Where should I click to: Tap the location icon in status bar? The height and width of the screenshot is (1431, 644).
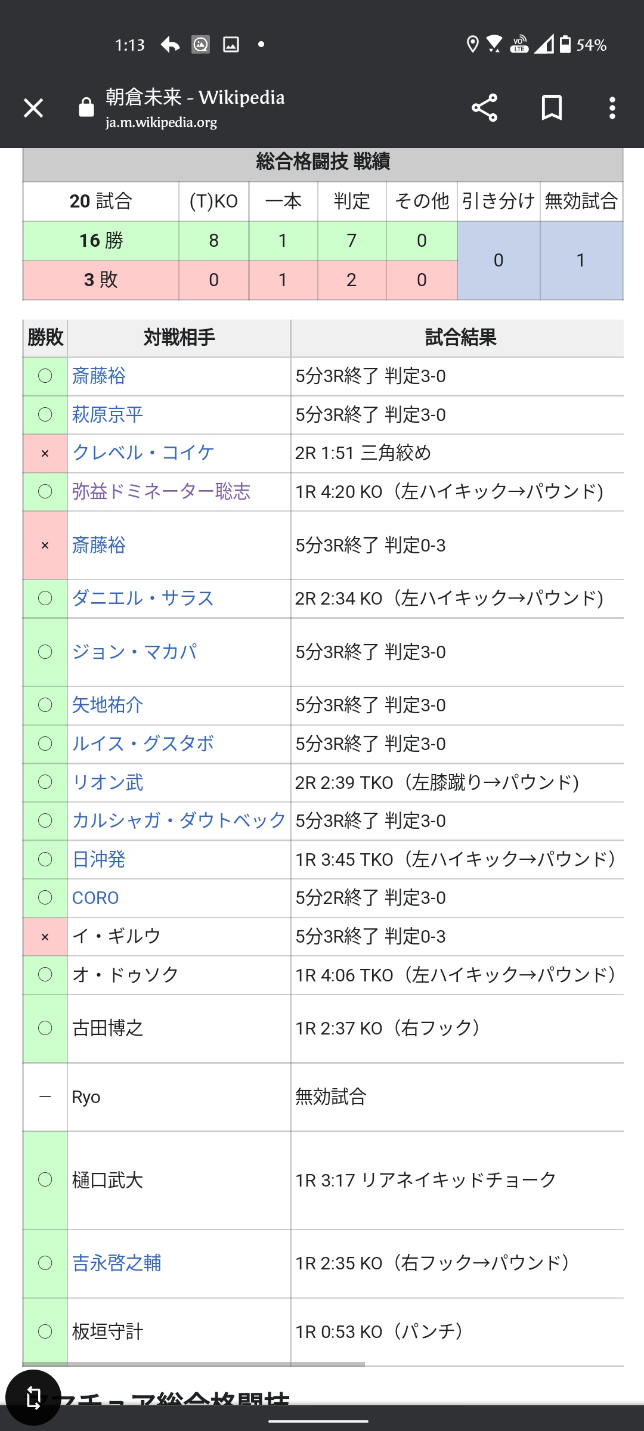[472, 45]
